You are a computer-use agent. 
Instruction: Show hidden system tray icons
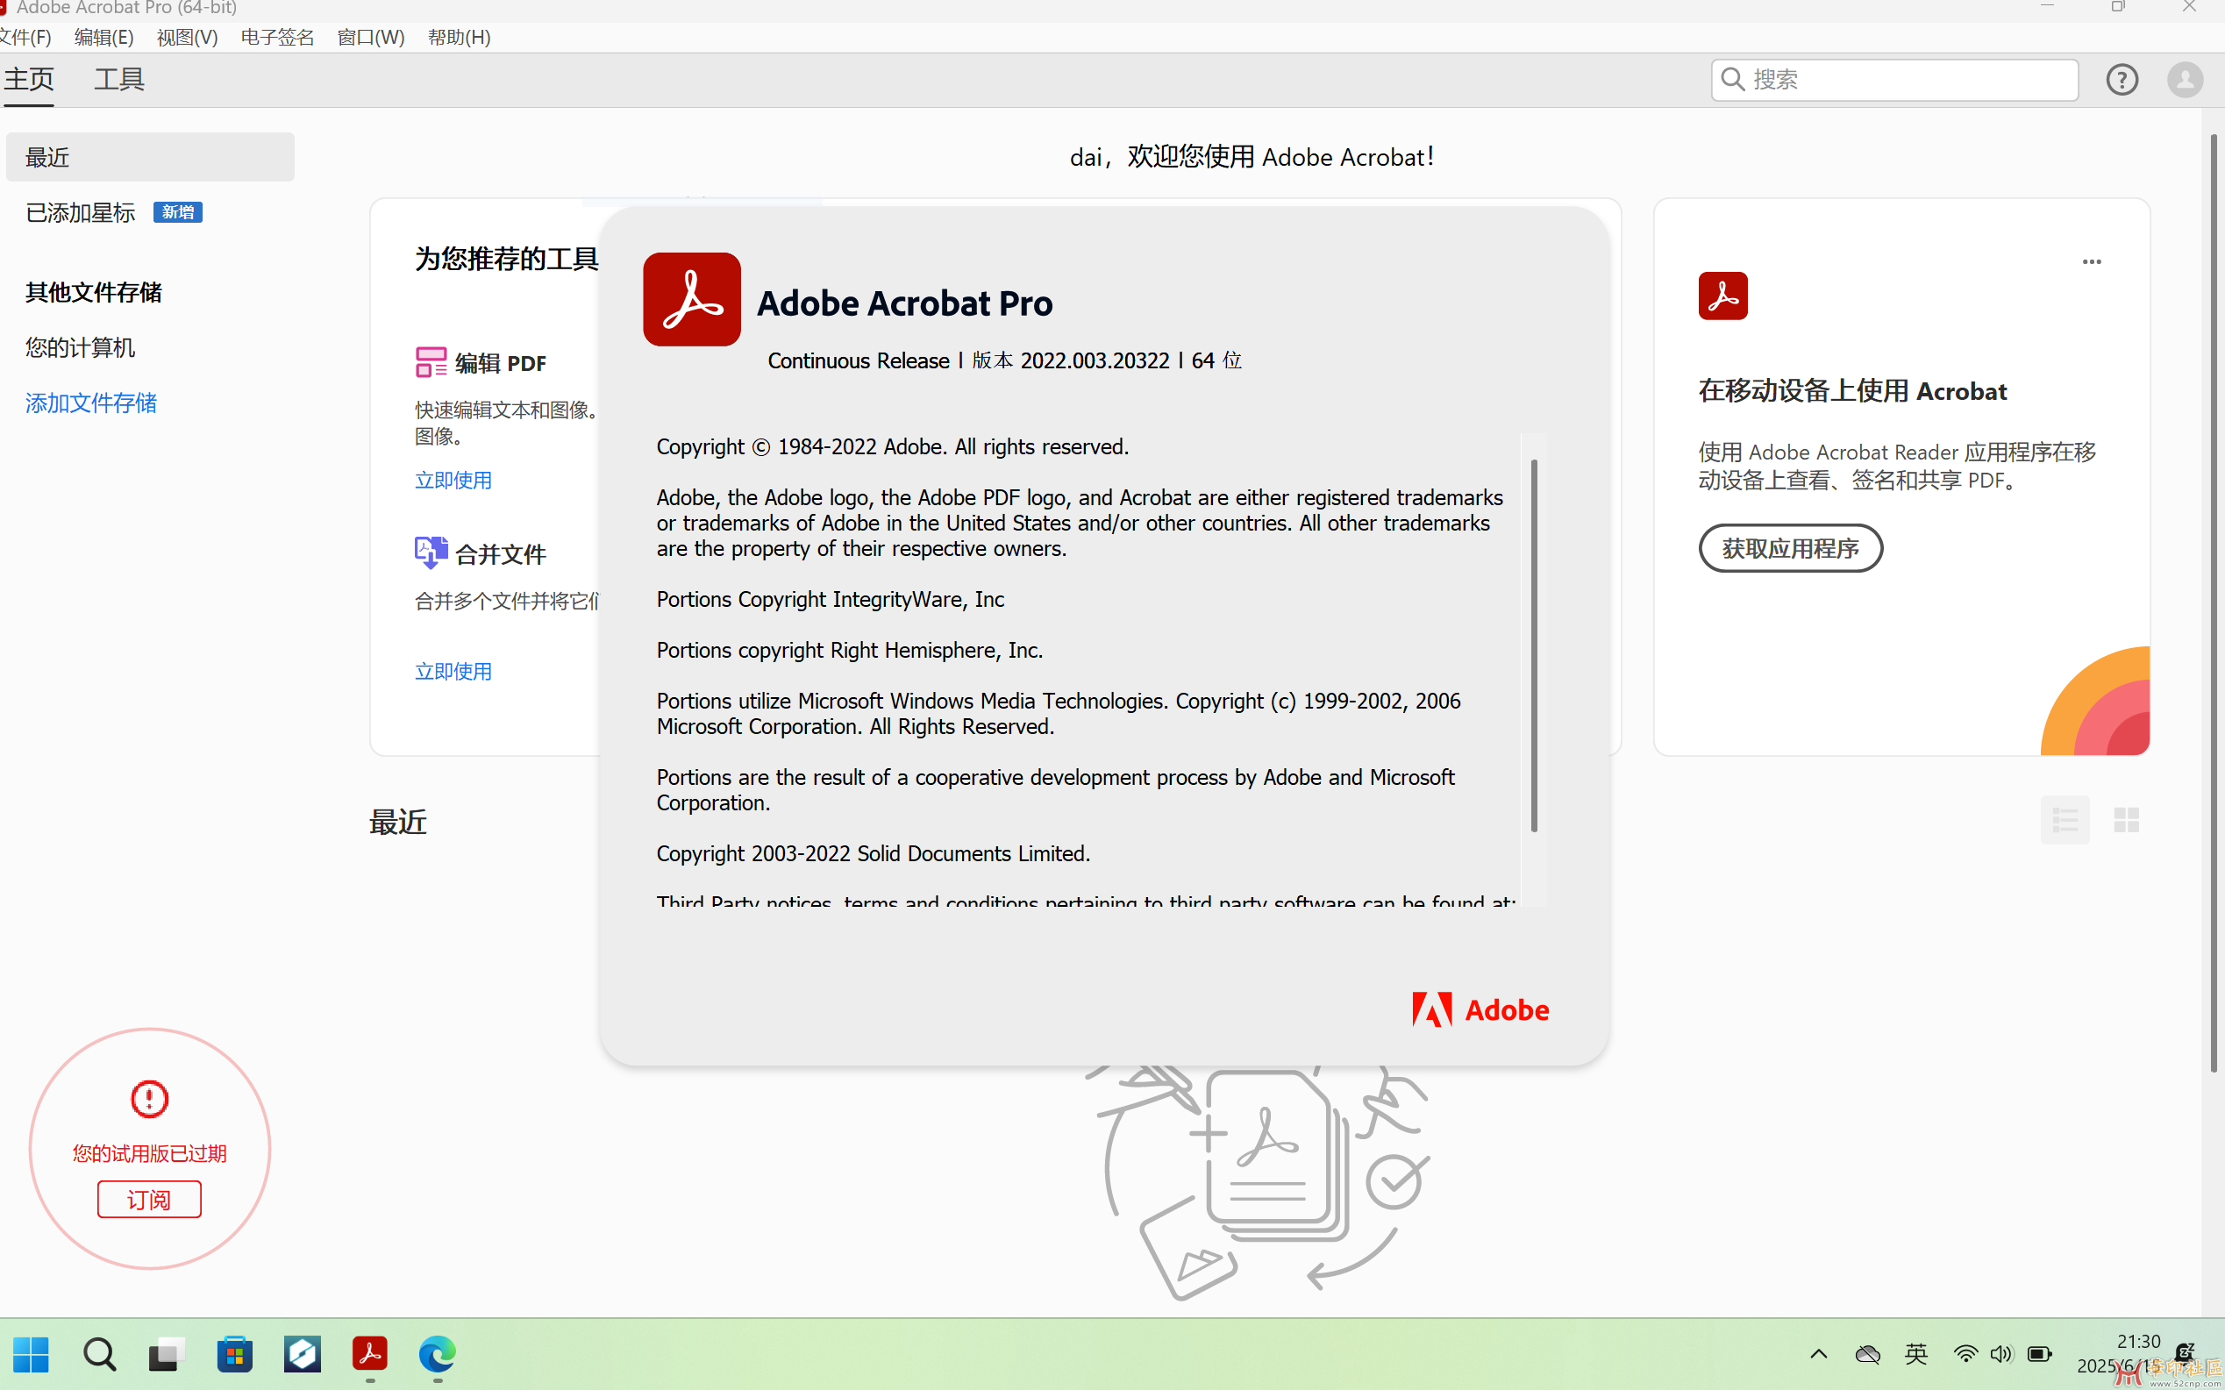click(x=1819, y=1354)
